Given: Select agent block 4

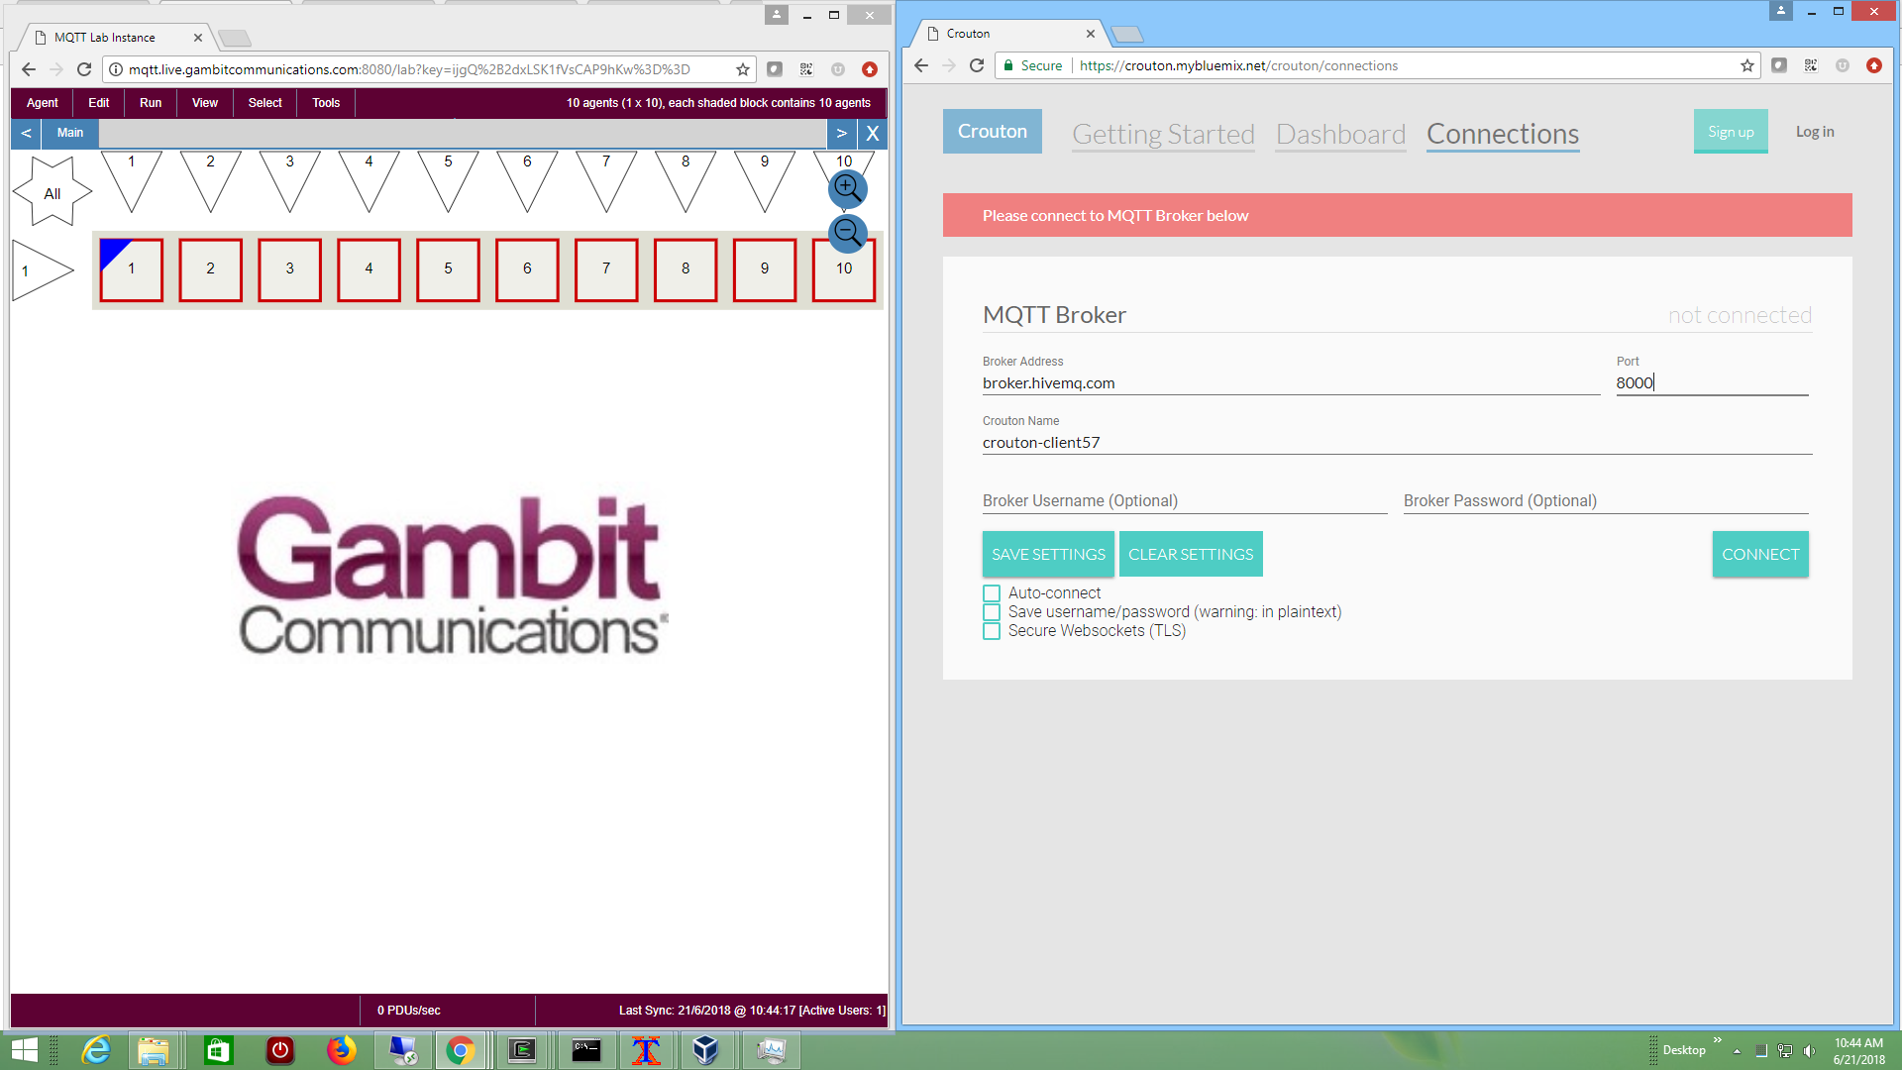Looking at the screenshot, I should tap(369, 269).
